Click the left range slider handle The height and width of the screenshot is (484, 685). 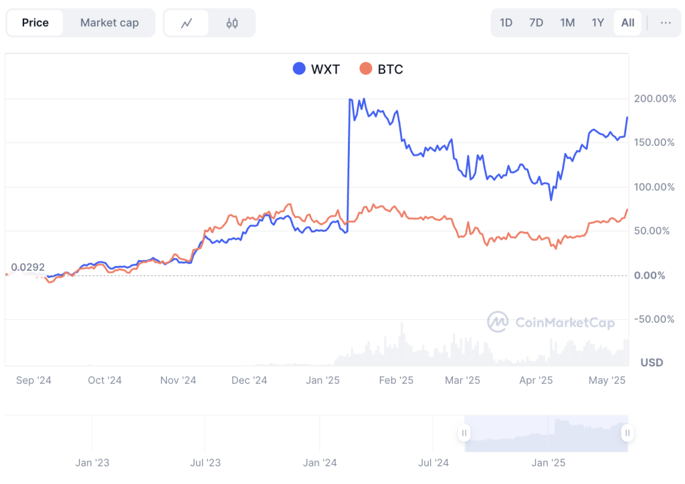click(x=464, y=433)
